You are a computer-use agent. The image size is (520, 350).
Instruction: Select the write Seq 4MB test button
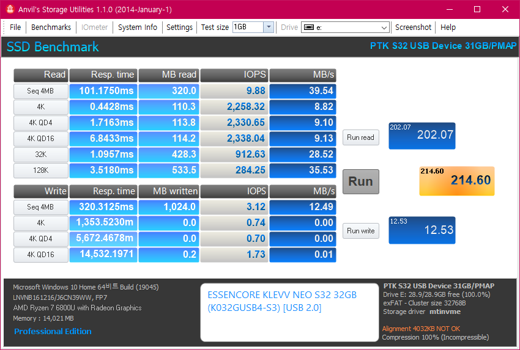(41, 207)
